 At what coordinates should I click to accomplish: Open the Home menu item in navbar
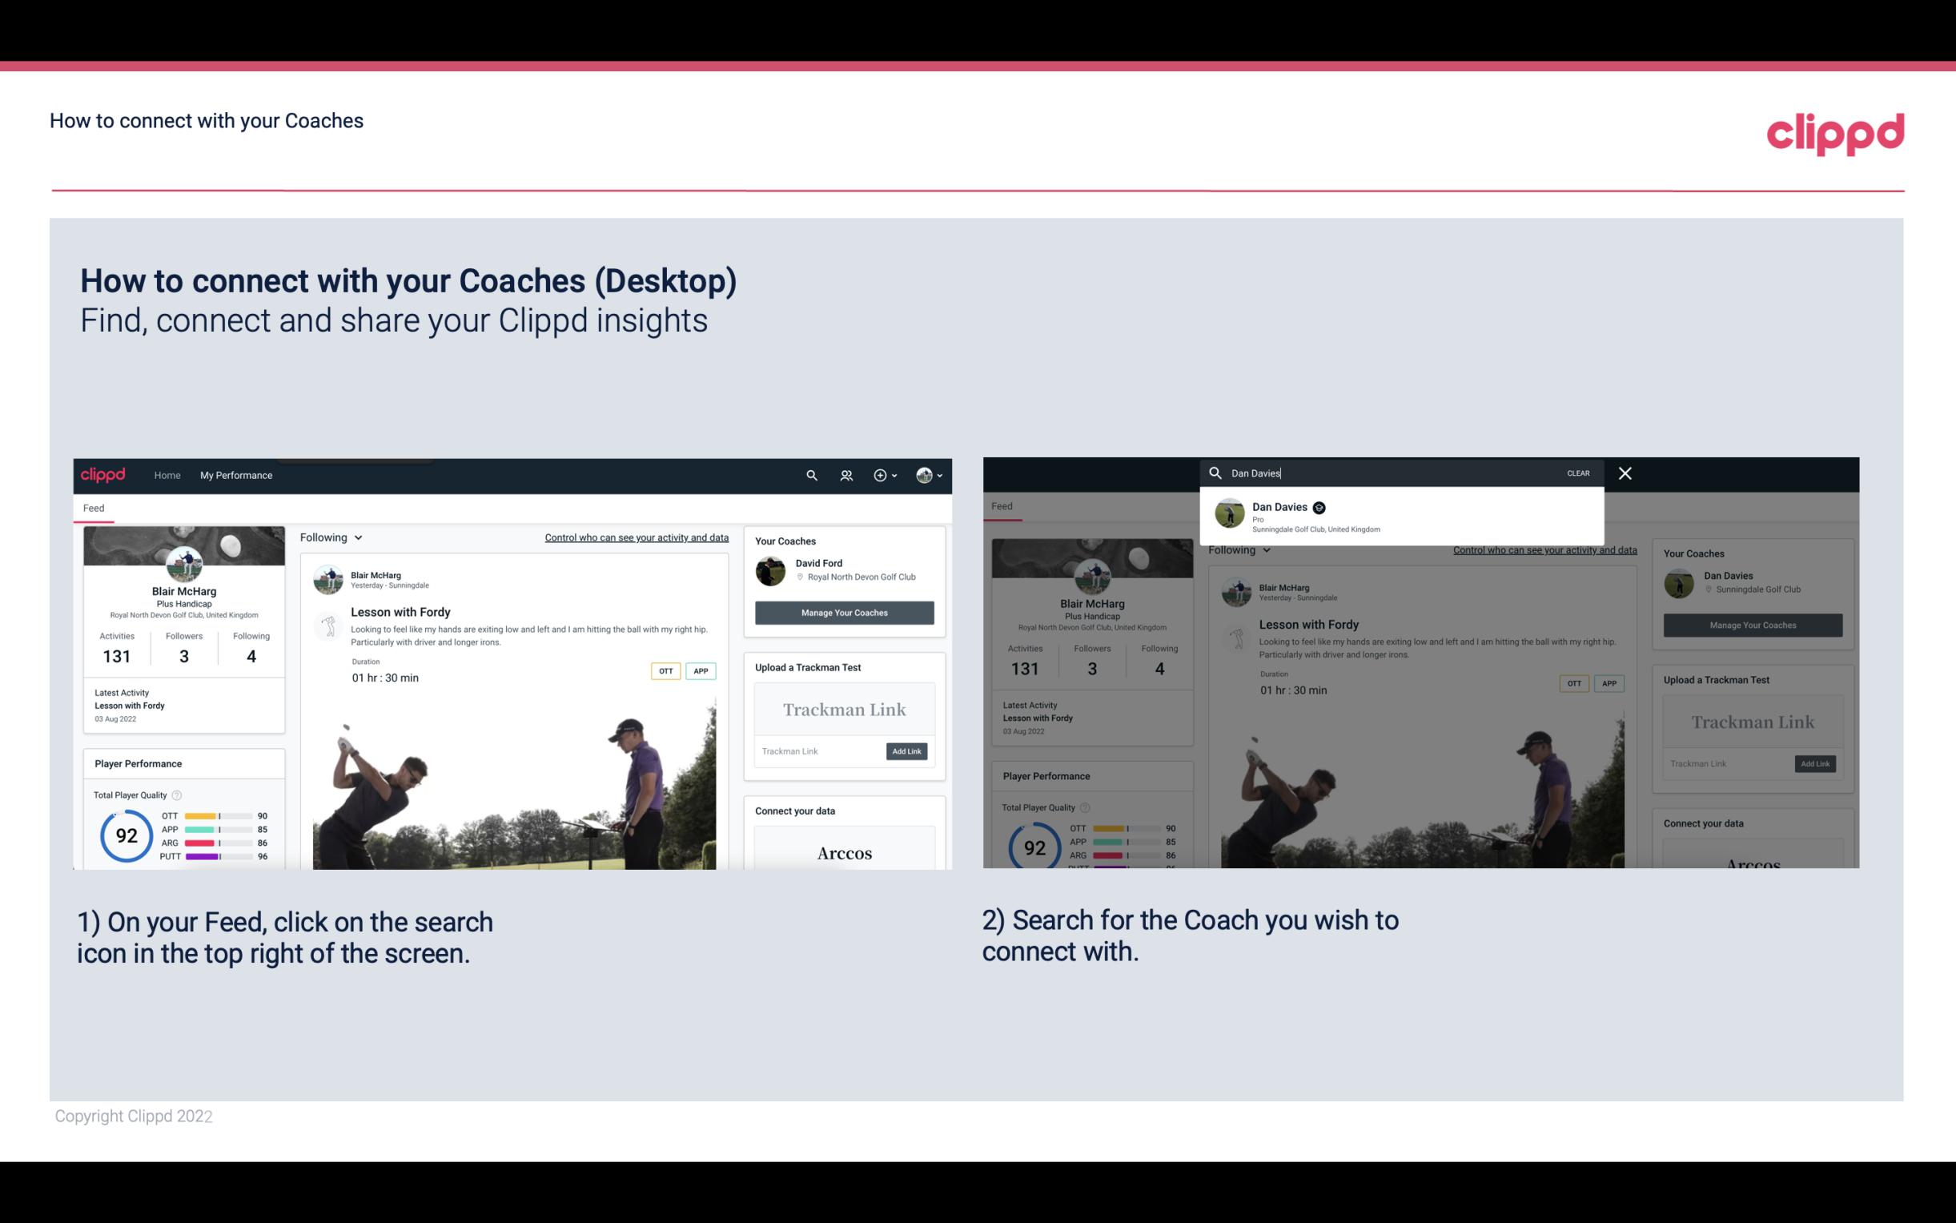167,475
